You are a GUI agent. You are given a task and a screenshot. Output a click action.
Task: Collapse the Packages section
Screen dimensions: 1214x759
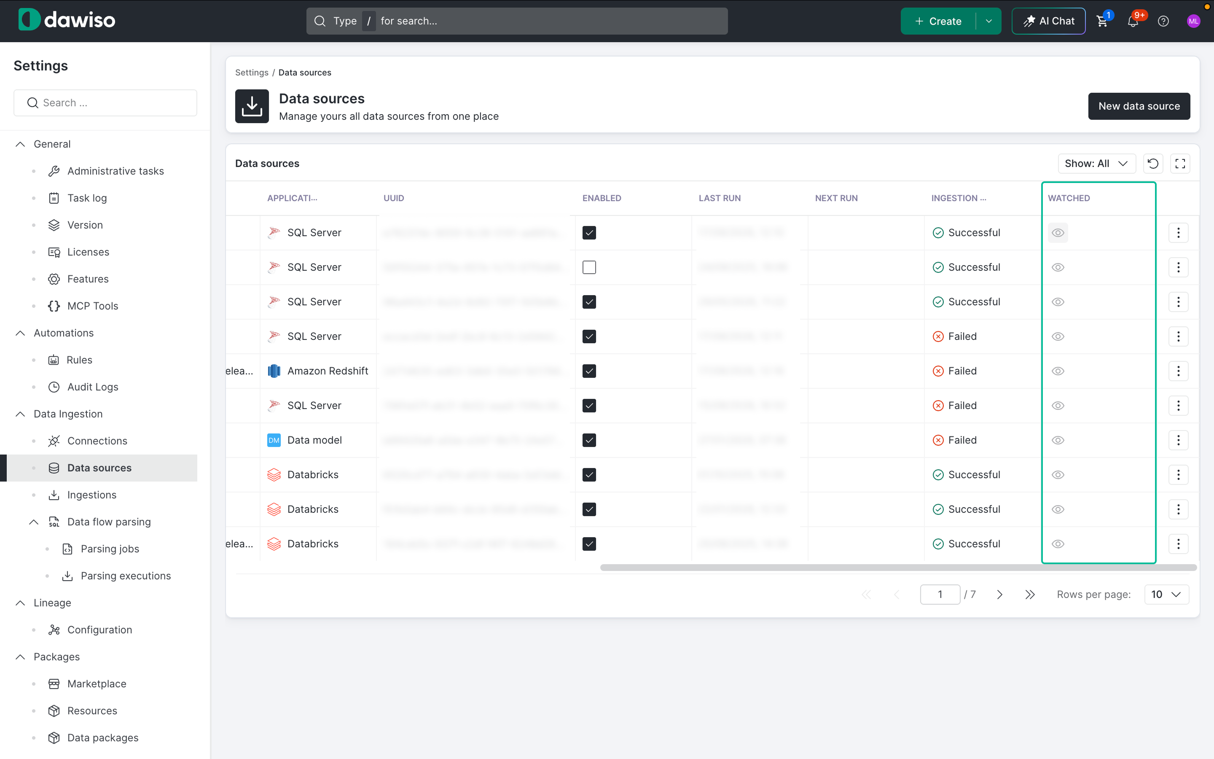(20, 657)
